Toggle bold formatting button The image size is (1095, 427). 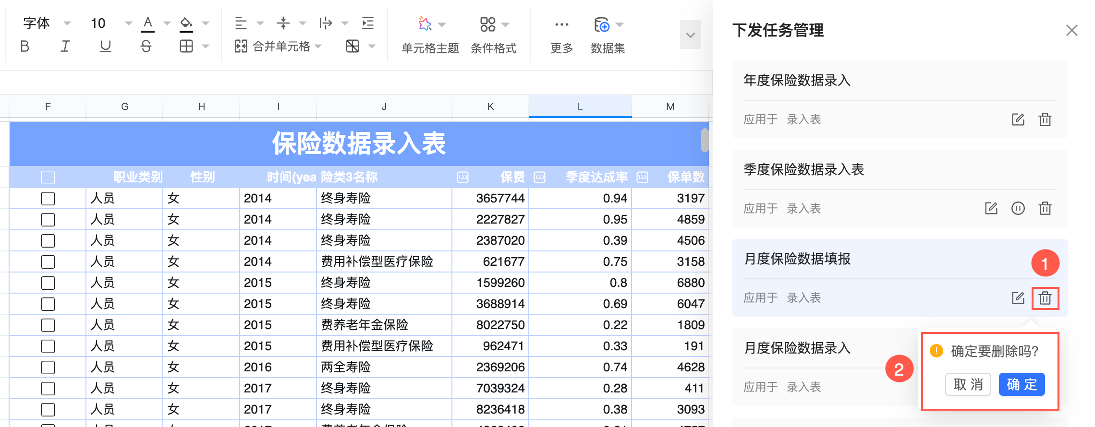pos(25,46)
